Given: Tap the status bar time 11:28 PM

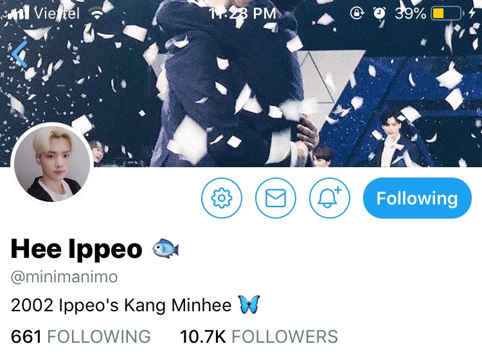Looking at the screenshot, I should click(x=242, y=14).
